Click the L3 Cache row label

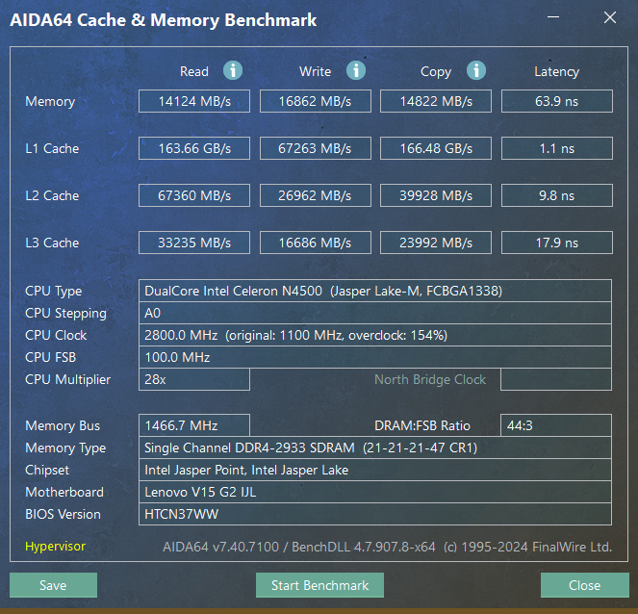coord(52,243)
